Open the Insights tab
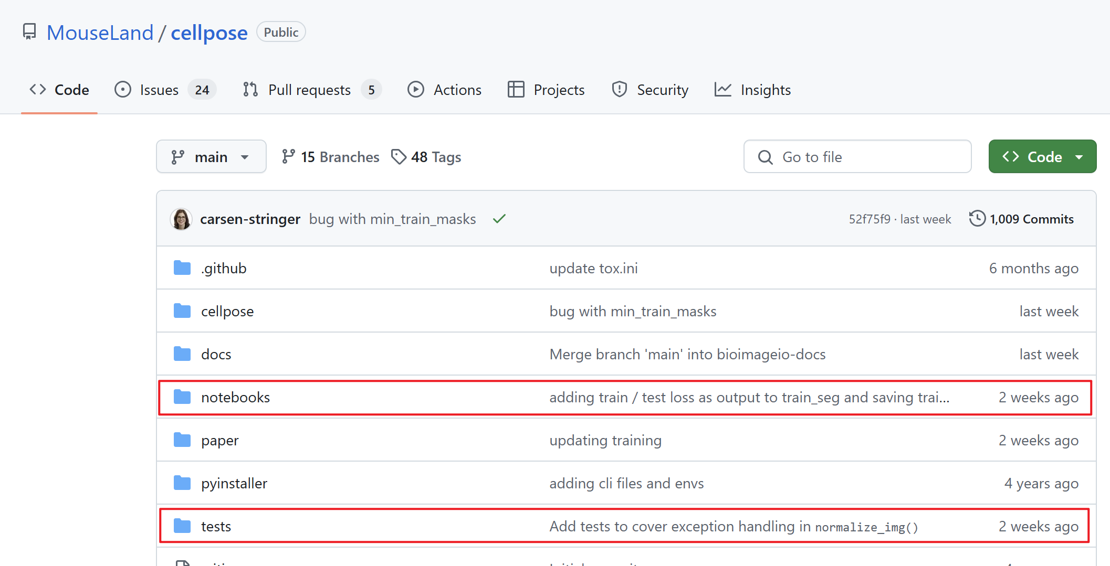 (x=752, y=90)
